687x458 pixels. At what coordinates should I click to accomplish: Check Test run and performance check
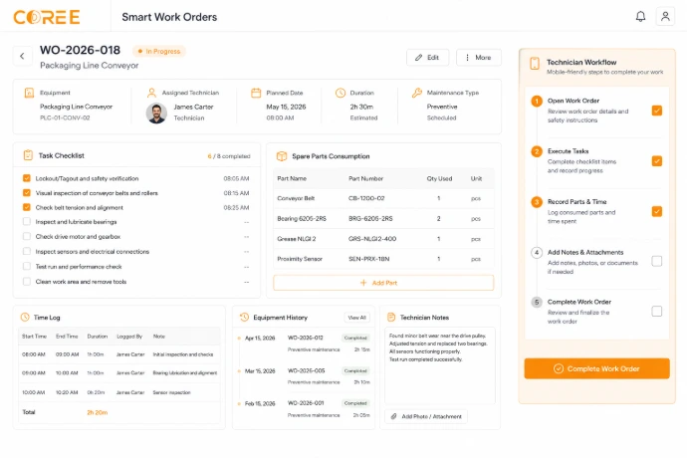point(27,267)
